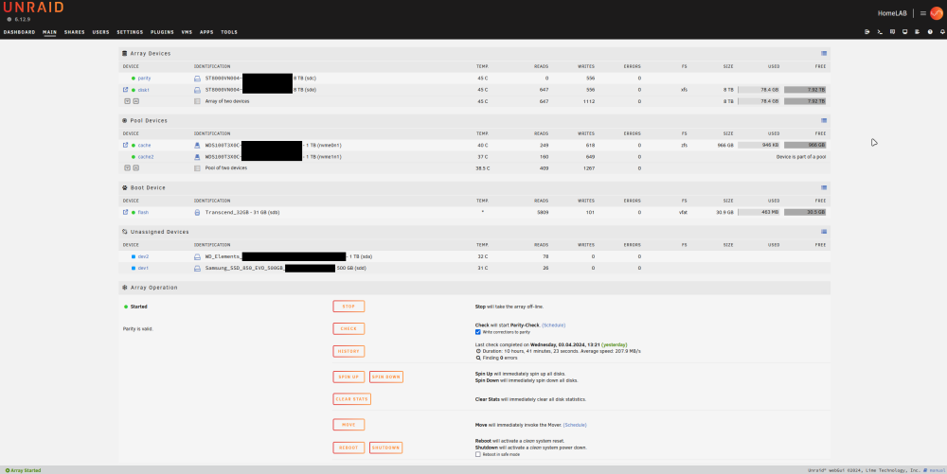Open the Dashboard tab
This screenshot has height=474, width=947.
[x=19, y=32]
